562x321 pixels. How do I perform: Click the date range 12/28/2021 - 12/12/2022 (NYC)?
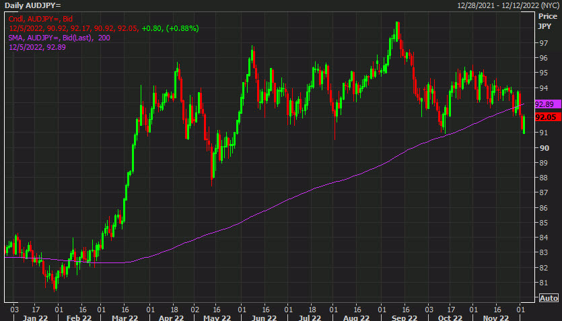507,5
